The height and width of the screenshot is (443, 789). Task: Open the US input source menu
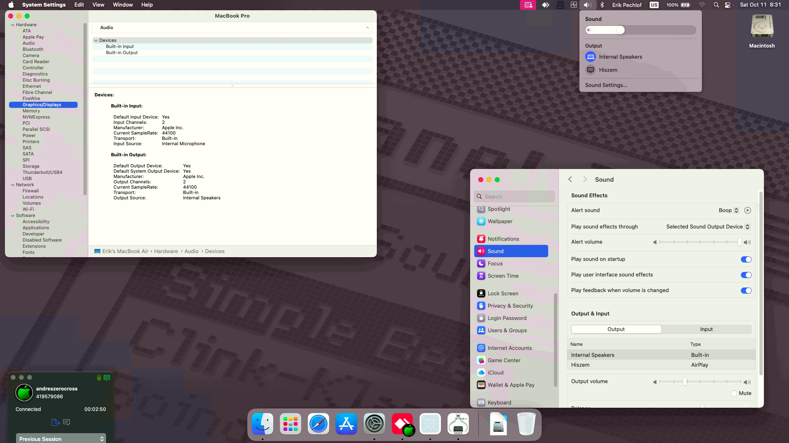click(654, 5)
